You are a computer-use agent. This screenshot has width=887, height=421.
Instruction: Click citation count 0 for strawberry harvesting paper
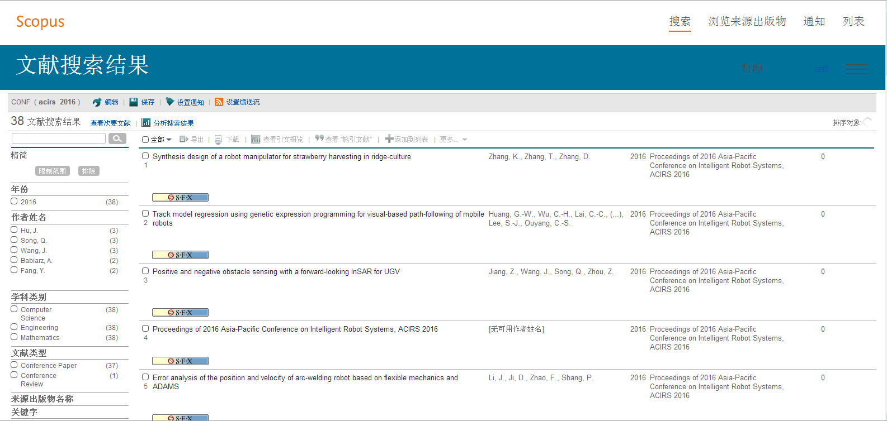tap(823, 156)
